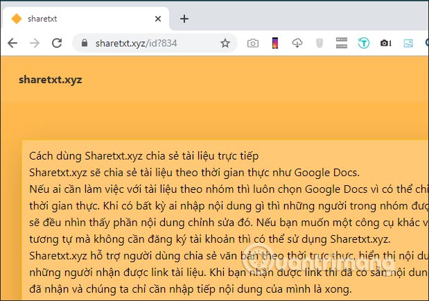Screen dimensions: 429x301
Task: Click the teal T circle extension icon
Action: 364,43
